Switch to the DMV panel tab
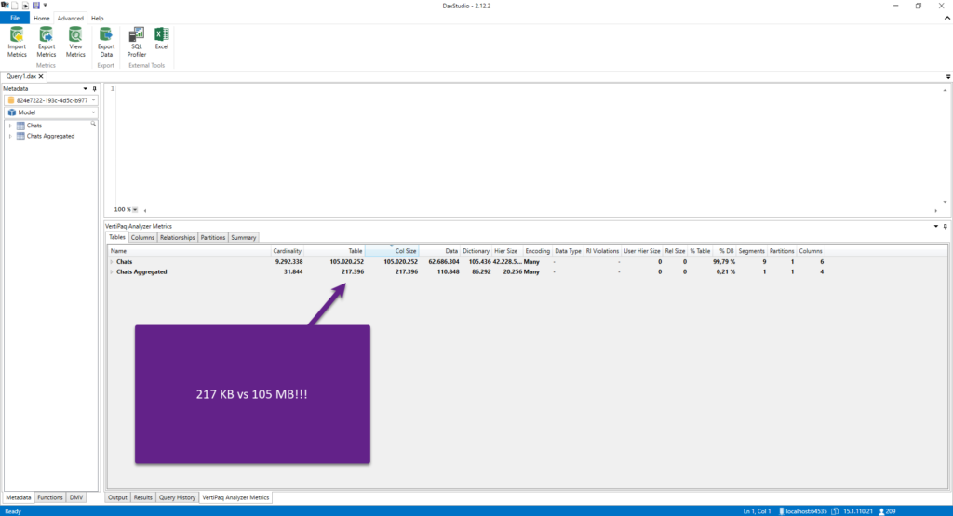 [x=76, y=497]
